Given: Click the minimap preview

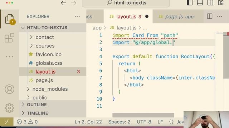Looking at the screenshot, I should [x=219, y=33].
